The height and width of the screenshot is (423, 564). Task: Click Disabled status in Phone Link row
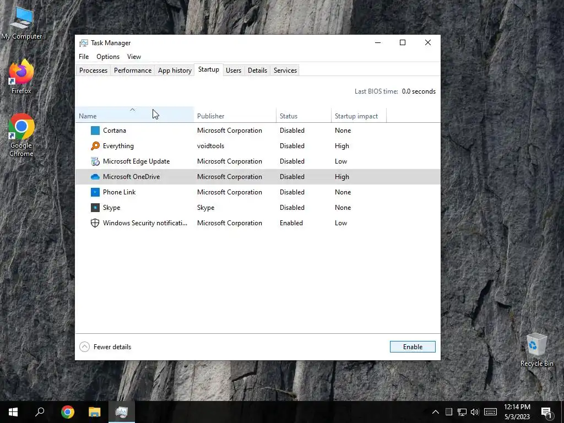(292, 192)
